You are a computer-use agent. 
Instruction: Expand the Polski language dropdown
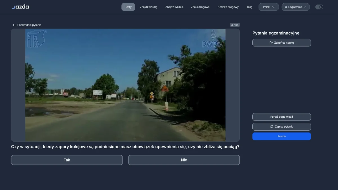(269, 7)
